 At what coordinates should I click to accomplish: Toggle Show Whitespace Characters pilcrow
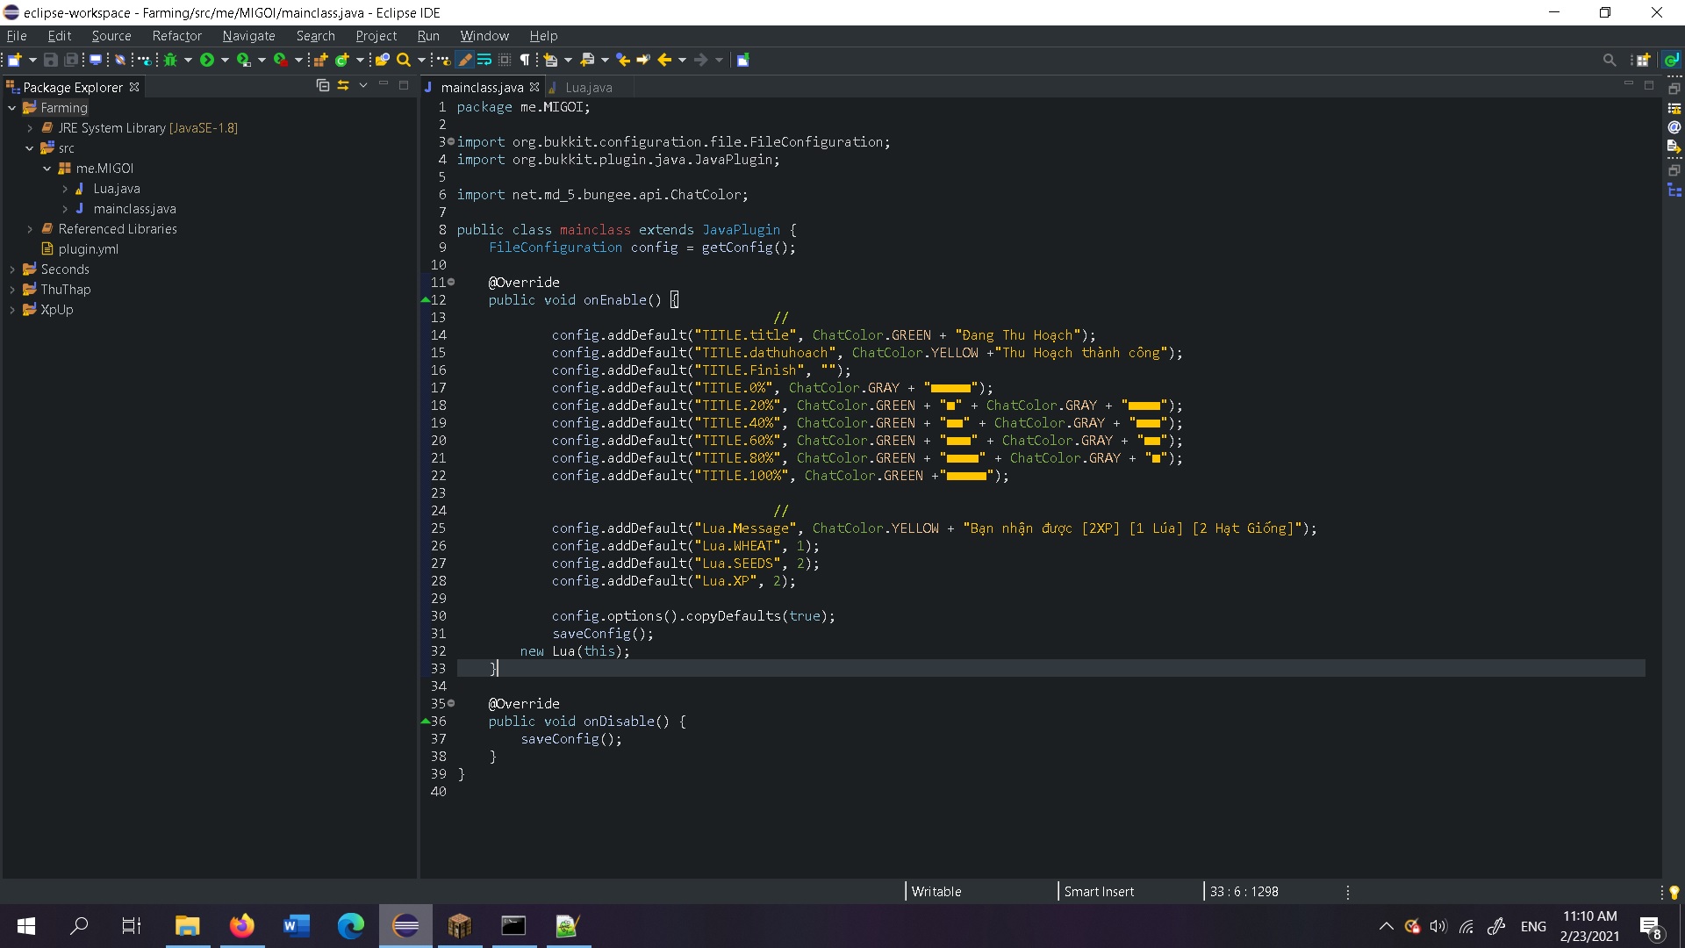[x=525, y=60]
